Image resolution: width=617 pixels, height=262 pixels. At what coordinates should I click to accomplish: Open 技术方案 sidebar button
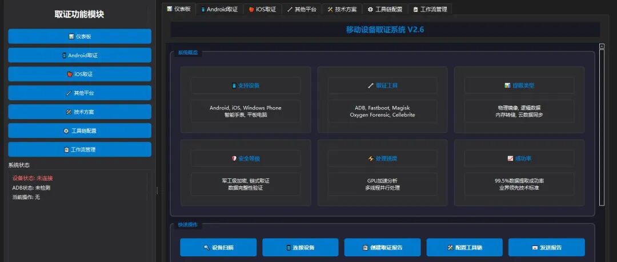click(x=79, y=112)
